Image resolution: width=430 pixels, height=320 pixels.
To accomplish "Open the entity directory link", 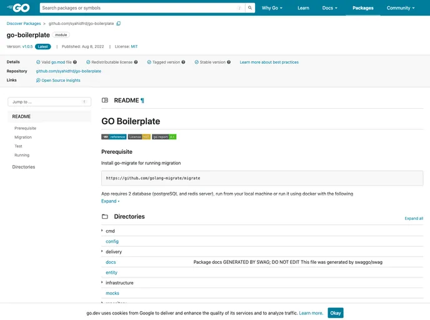I will (x=111, y=272).
